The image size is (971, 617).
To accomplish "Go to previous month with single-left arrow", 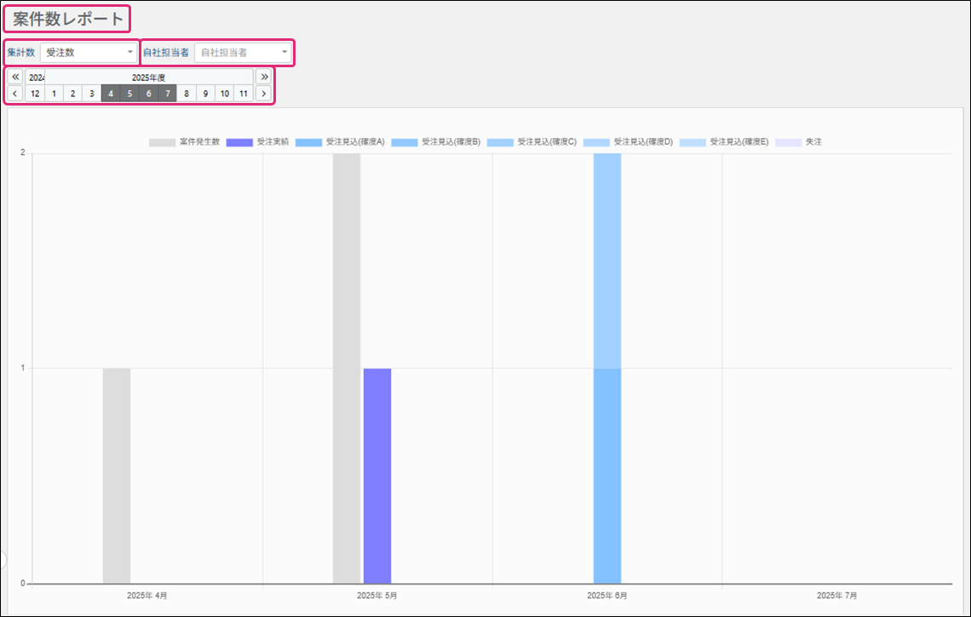I will tap(15, 94).
